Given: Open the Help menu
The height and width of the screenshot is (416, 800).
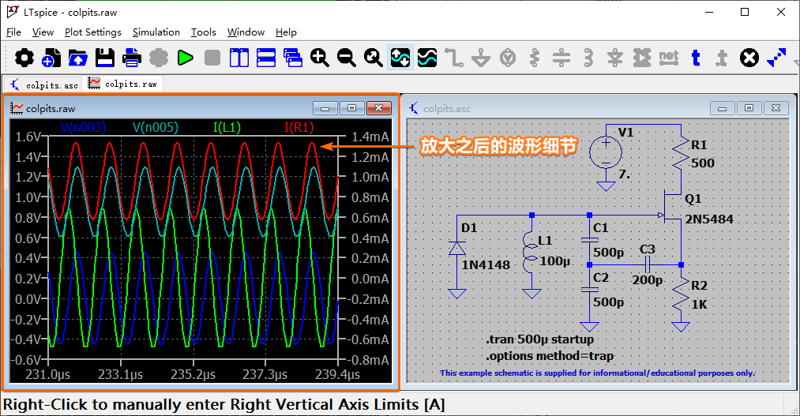Looking at the screenshot, I should (x=286, y=32).
